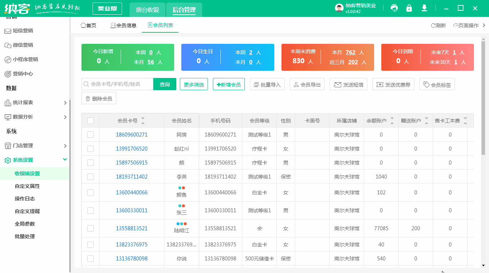Click the 查询 search button

pyautogui.click(x=164, y=84)
